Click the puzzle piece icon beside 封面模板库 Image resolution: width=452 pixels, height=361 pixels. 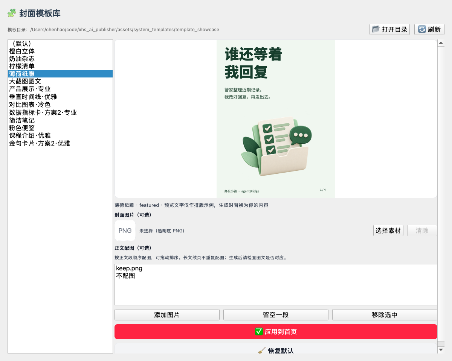[12, 13]
